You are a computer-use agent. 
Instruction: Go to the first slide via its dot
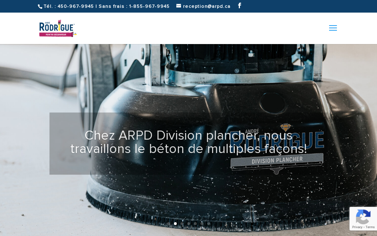pyautogui.click(x=168, y=223)
